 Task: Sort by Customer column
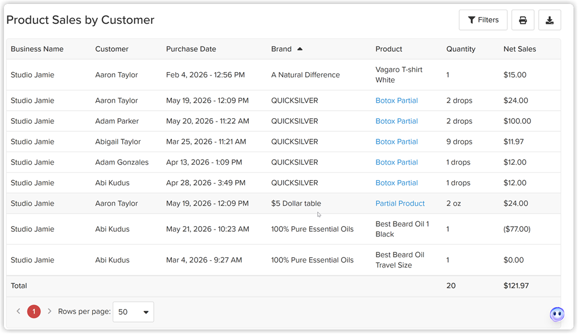(x=112, y=49)
